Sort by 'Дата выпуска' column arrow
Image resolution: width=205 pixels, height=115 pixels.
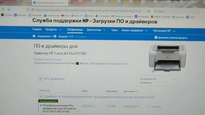click(137, 91)
